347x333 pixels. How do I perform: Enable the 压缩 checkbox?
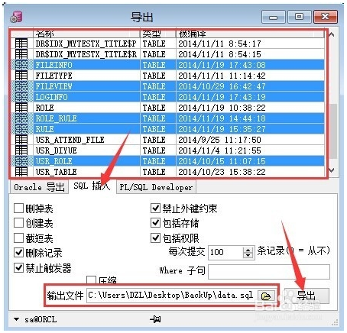pos(91,280)
